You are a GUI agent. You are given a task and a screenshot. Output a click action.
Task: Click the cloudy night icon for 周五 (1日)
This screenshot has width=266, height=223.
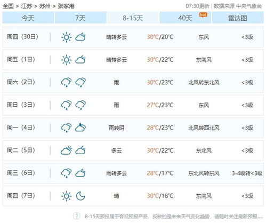point(80,60)
